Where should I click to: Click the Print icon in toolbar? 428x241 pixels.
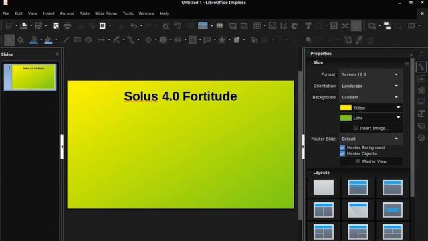[67, 26]
